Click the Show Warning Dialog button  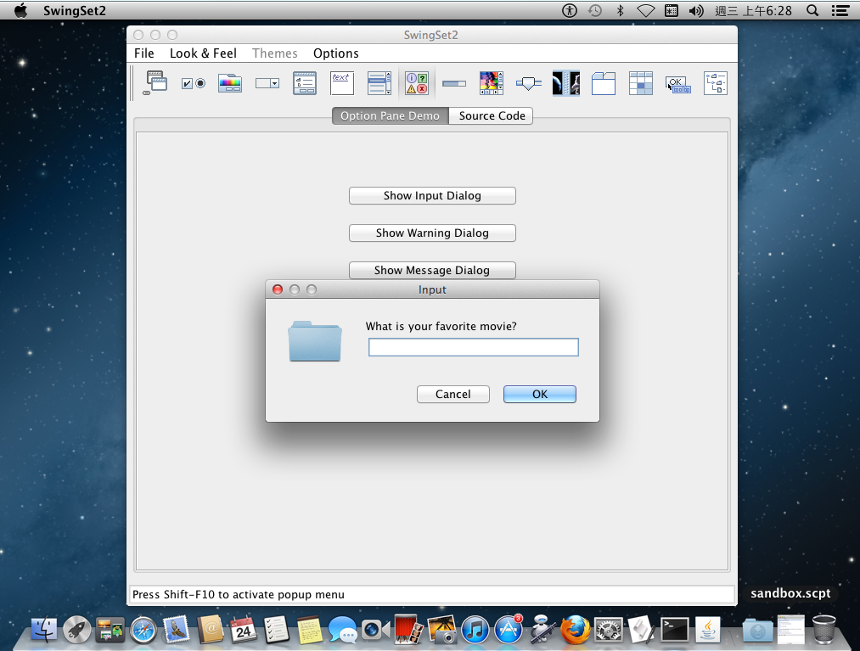(432, 233)
